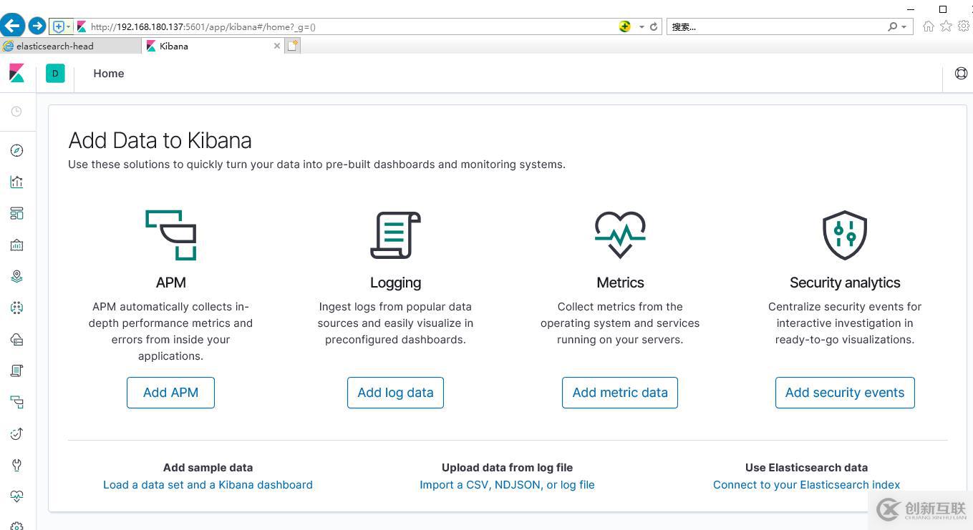Open the Maps app icon
This screenshot has height=530, width=973.
(16, 276)
